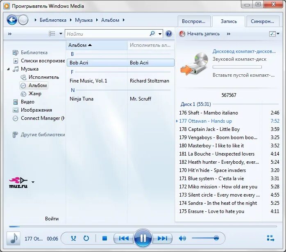Viewport: 286px width, 252px height.
Task: Go back with the blue Back arrow
Action: 12,20
